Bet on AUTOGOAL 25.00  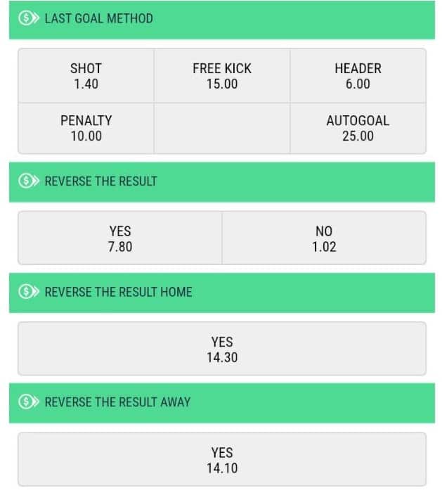[x=358, y=128]
